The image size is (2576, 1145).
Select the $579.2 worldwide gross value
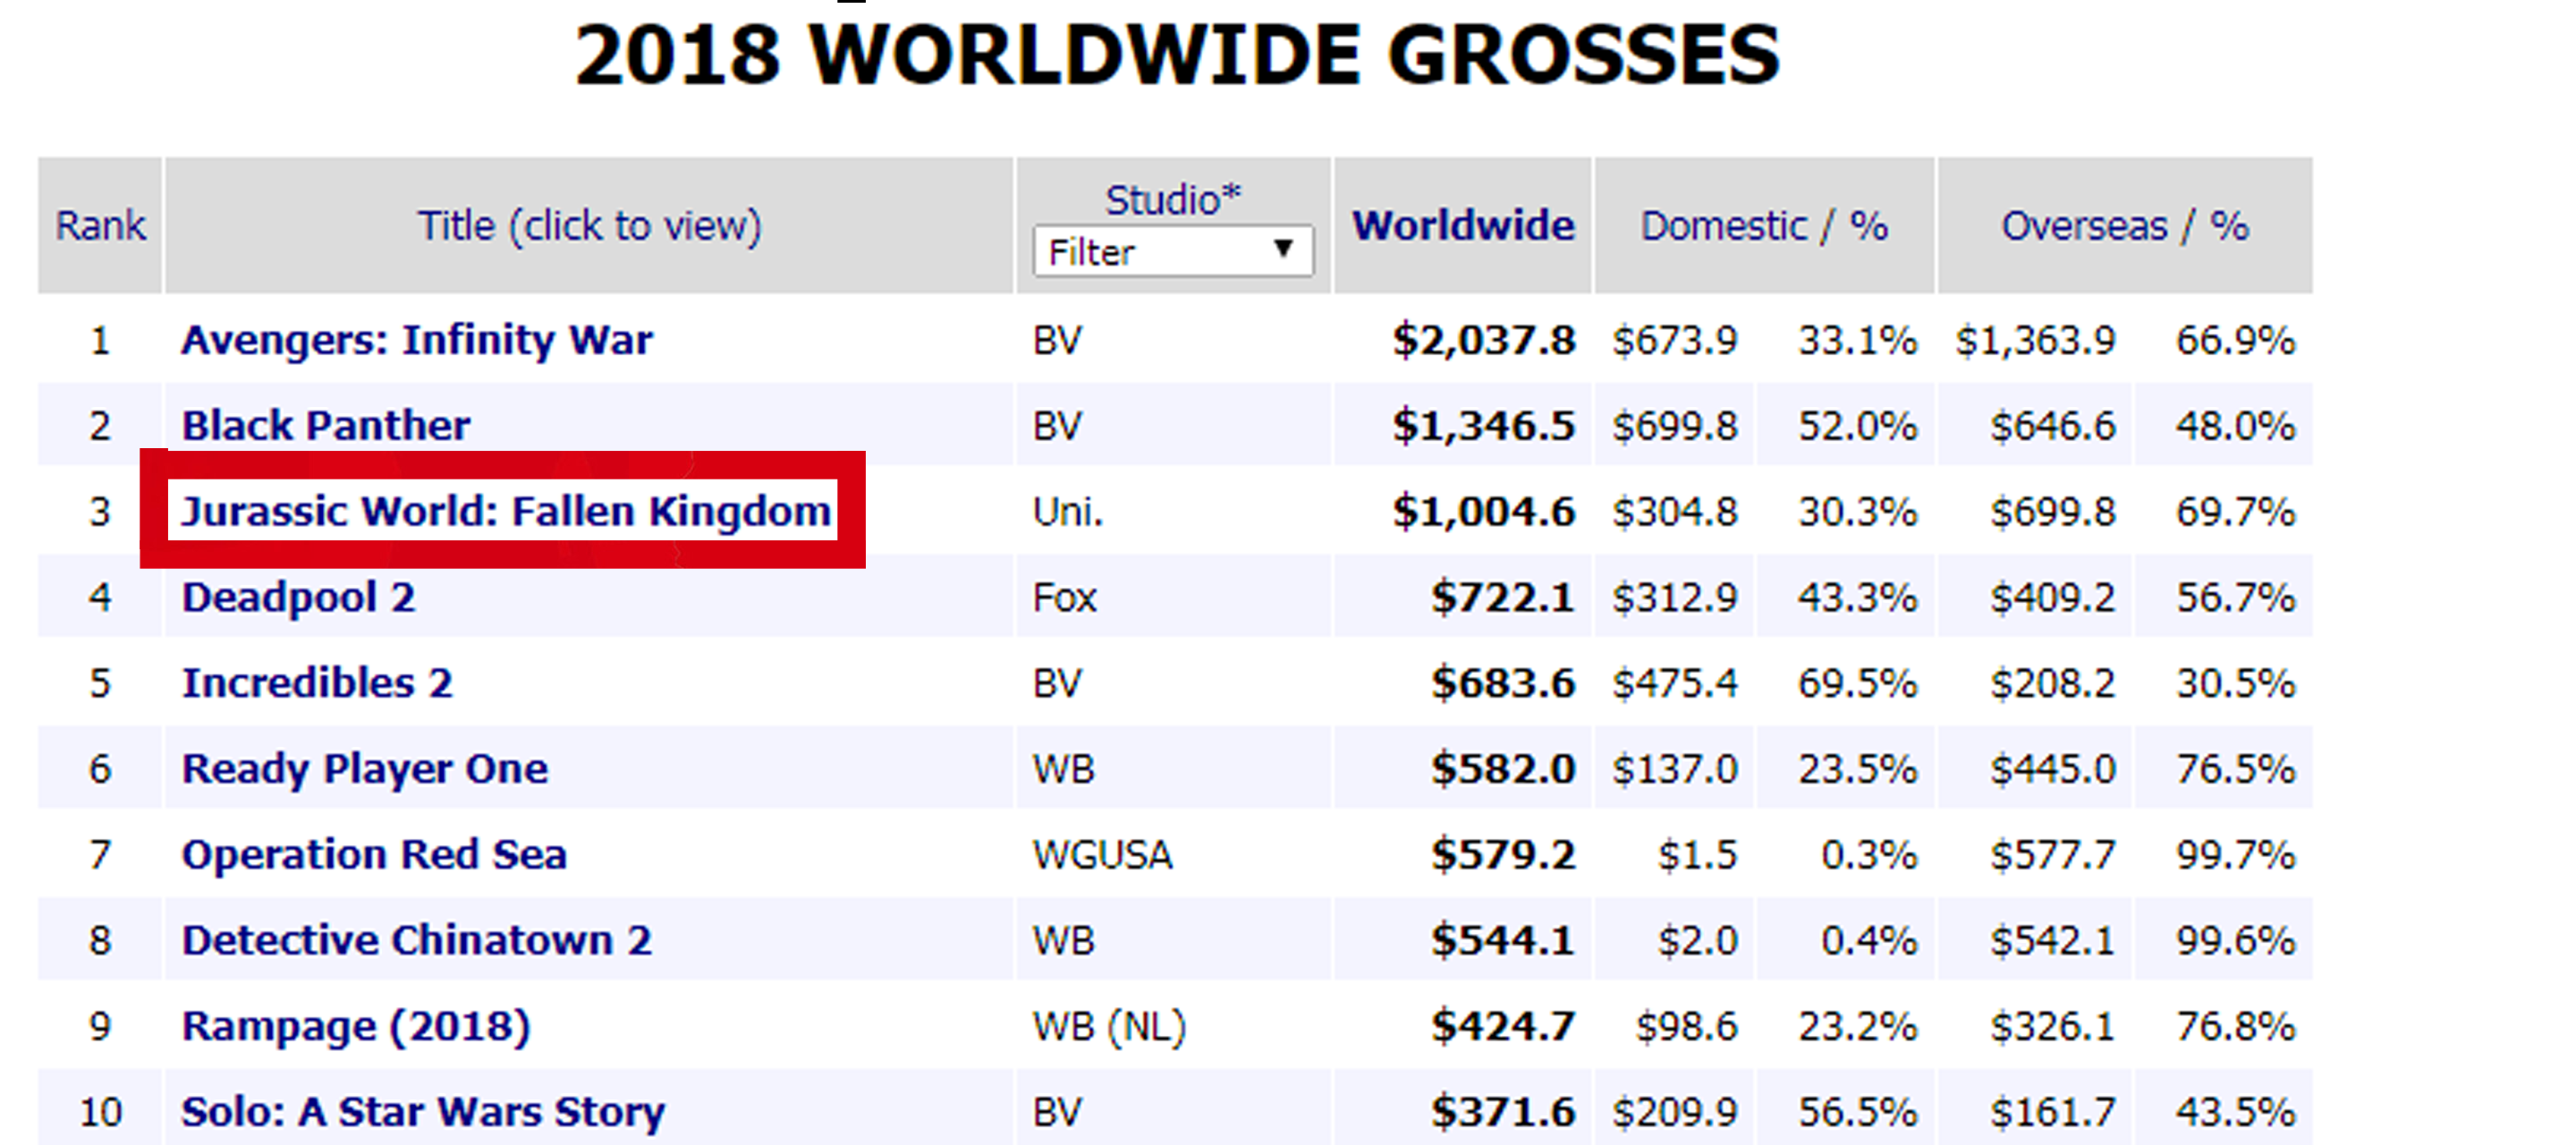(1503, 855)
